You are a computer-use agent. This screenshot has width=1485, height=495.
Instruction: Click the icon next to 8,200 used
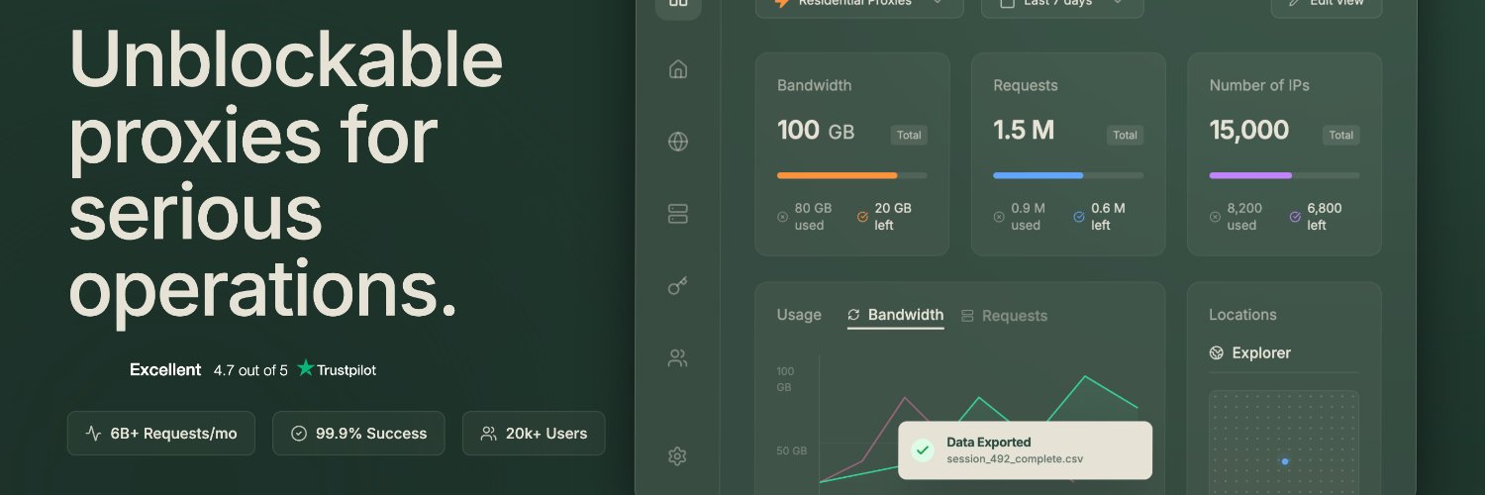click(1215, 216)
